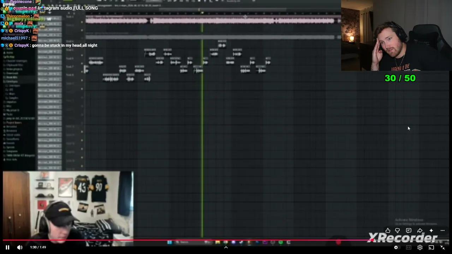Cast the video to a device
Viewport: 452px width, 254px height.
pyautogui.click(x=431, y=247)
